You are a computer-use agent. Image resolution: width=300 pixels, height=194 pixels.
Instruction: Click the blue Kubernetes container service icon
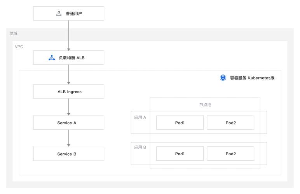223,78
